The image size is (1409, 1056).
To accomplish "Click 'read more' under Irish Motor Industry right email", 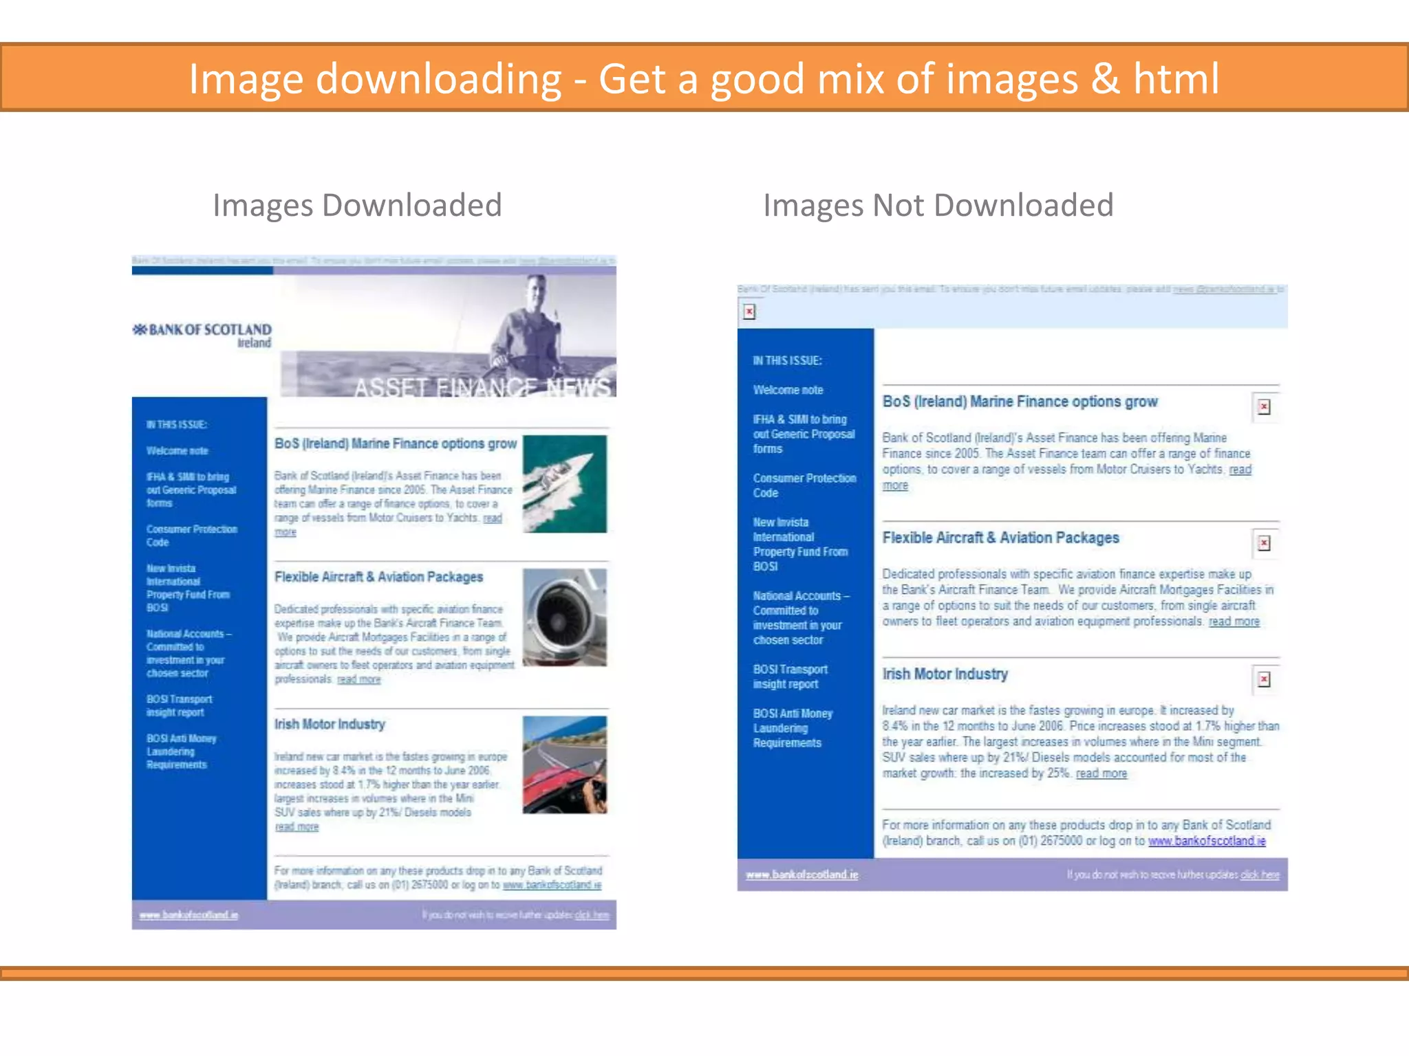I will click(x=1101, y=773).
